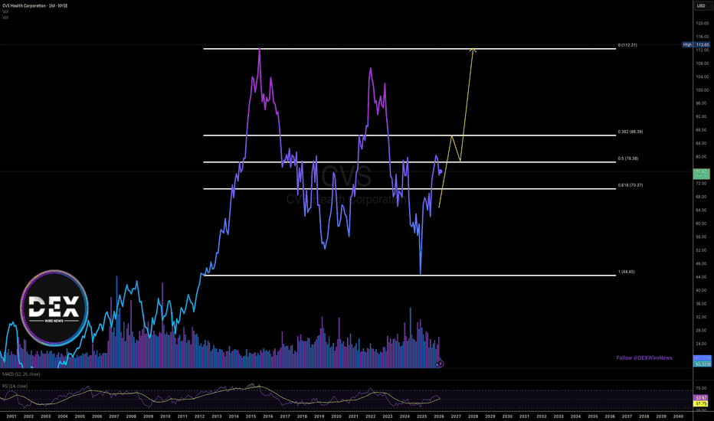
Task: Click the 88.00 price axis label
Action: pos(702,130)
